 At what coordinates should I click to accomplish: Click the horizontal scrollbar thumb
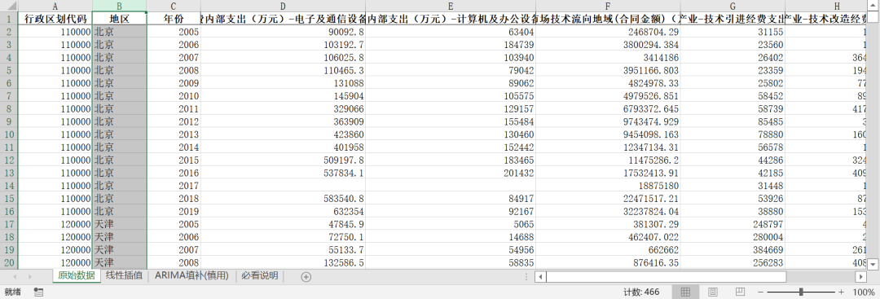(x=667, y=276)
